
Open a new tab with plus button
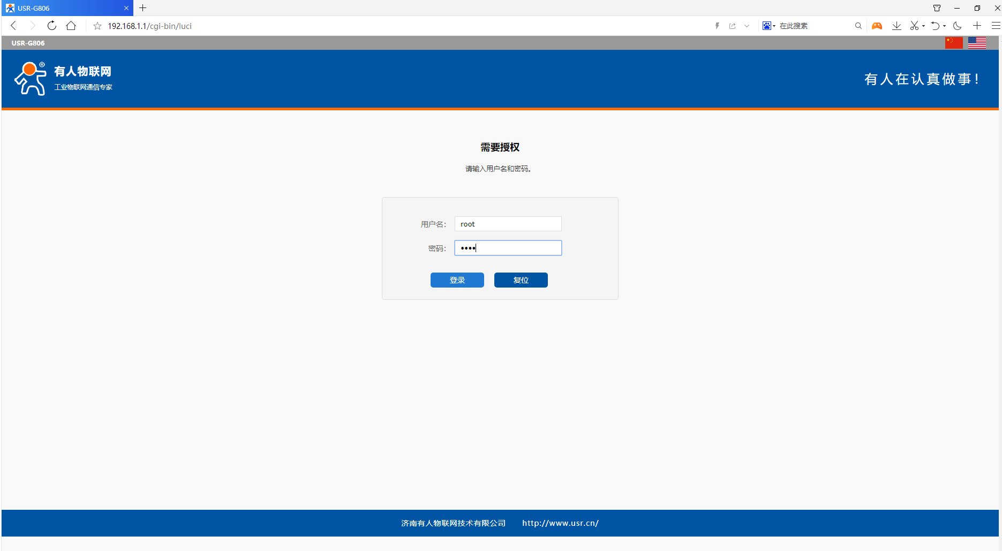pyautogui.click(x=143, y=8)
